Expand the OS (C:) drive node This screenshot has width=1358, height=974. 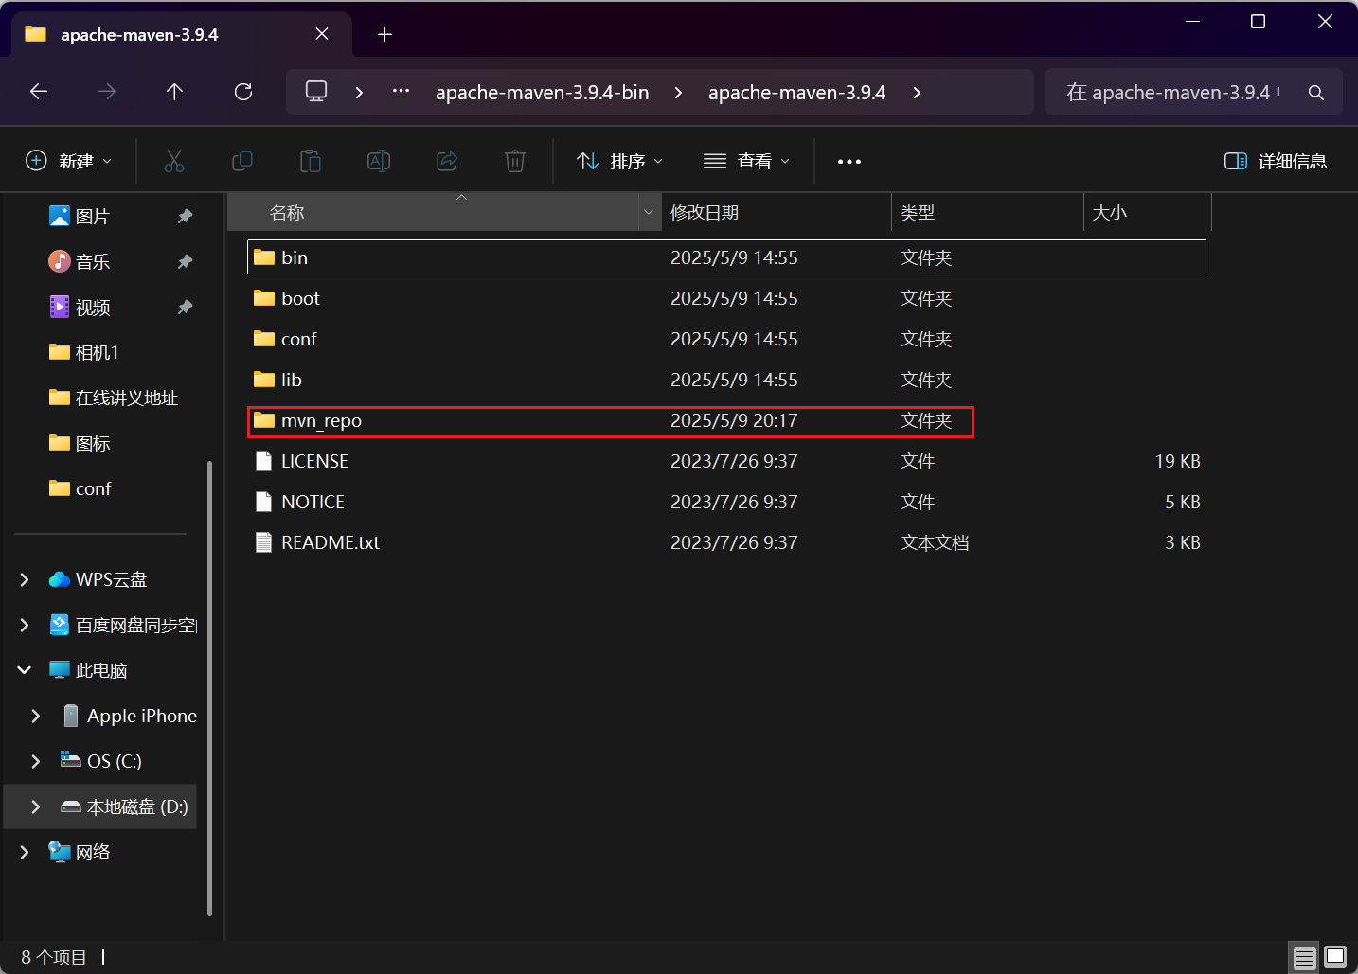point(36,761)
